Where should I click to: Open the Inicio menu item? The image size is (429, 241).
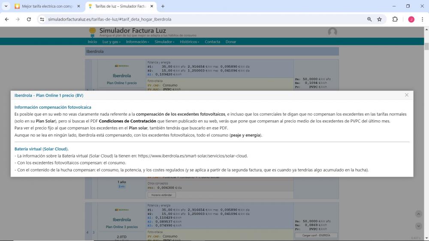92,42
